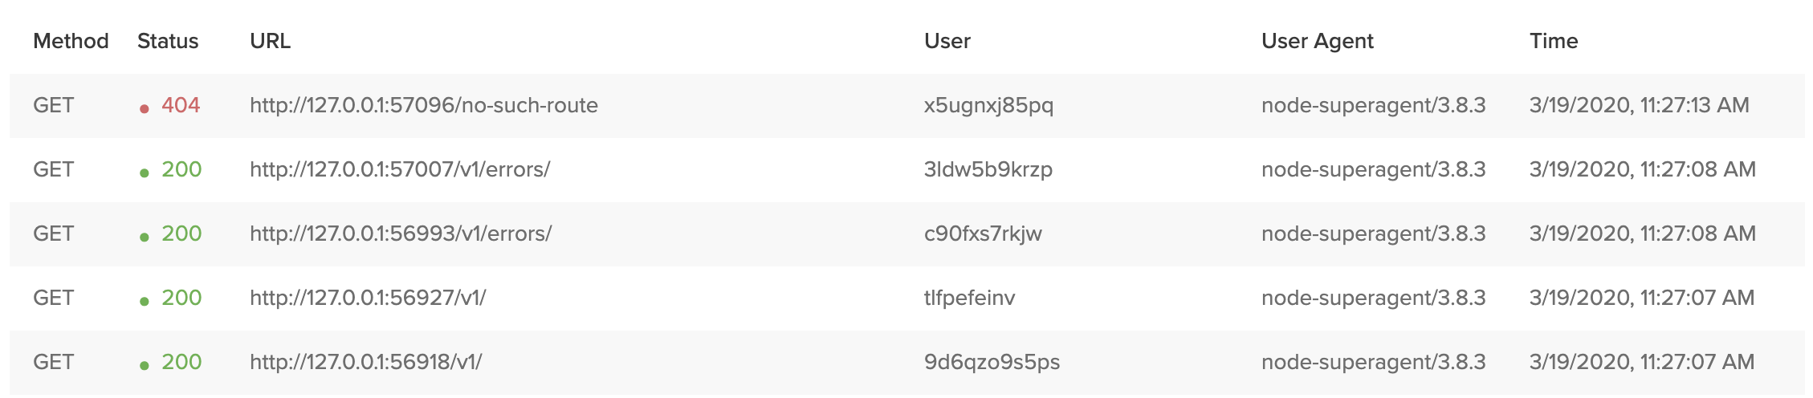Screen dimensions: 1813x398
Task: Click the 404 status code text
Action: tap(181, 105)
